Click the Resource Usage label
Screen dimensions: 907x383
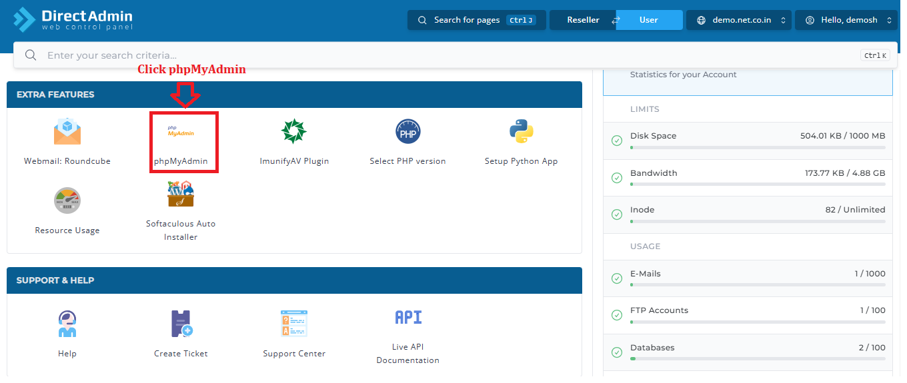click(x=67, y=230)
